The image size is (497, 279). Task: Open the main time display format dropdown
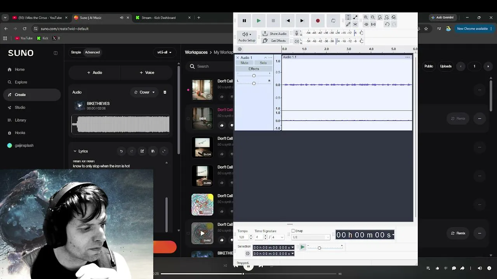(x=393, y=235)
